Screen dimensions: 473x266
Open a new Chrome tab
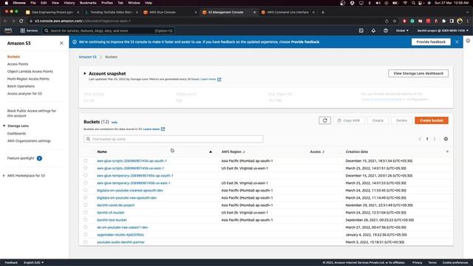(x=323, y=12)
